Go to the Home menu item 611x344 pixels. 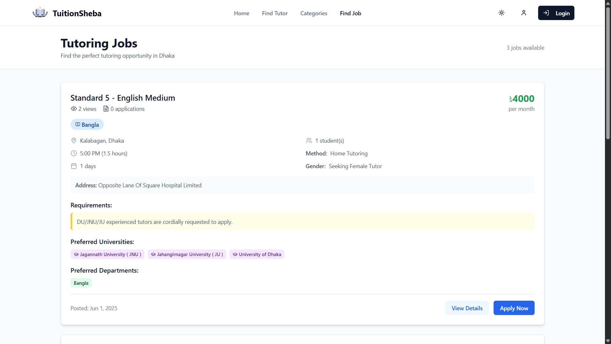pos(242,13)
